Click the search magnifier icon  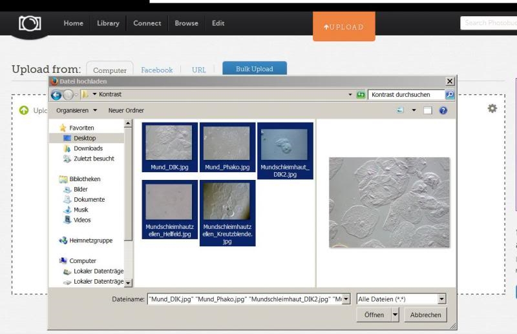[450, 95]
